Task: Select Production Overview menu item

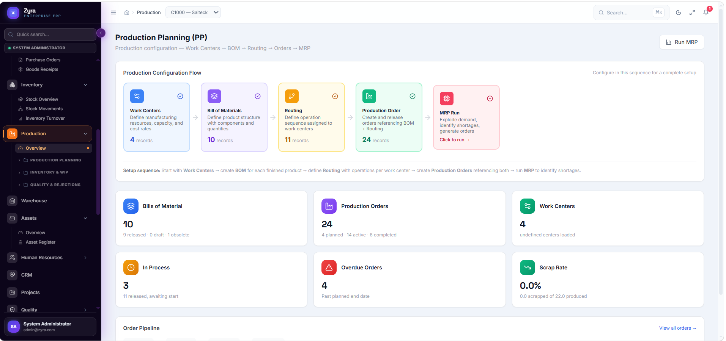Action: pos(54,148)
